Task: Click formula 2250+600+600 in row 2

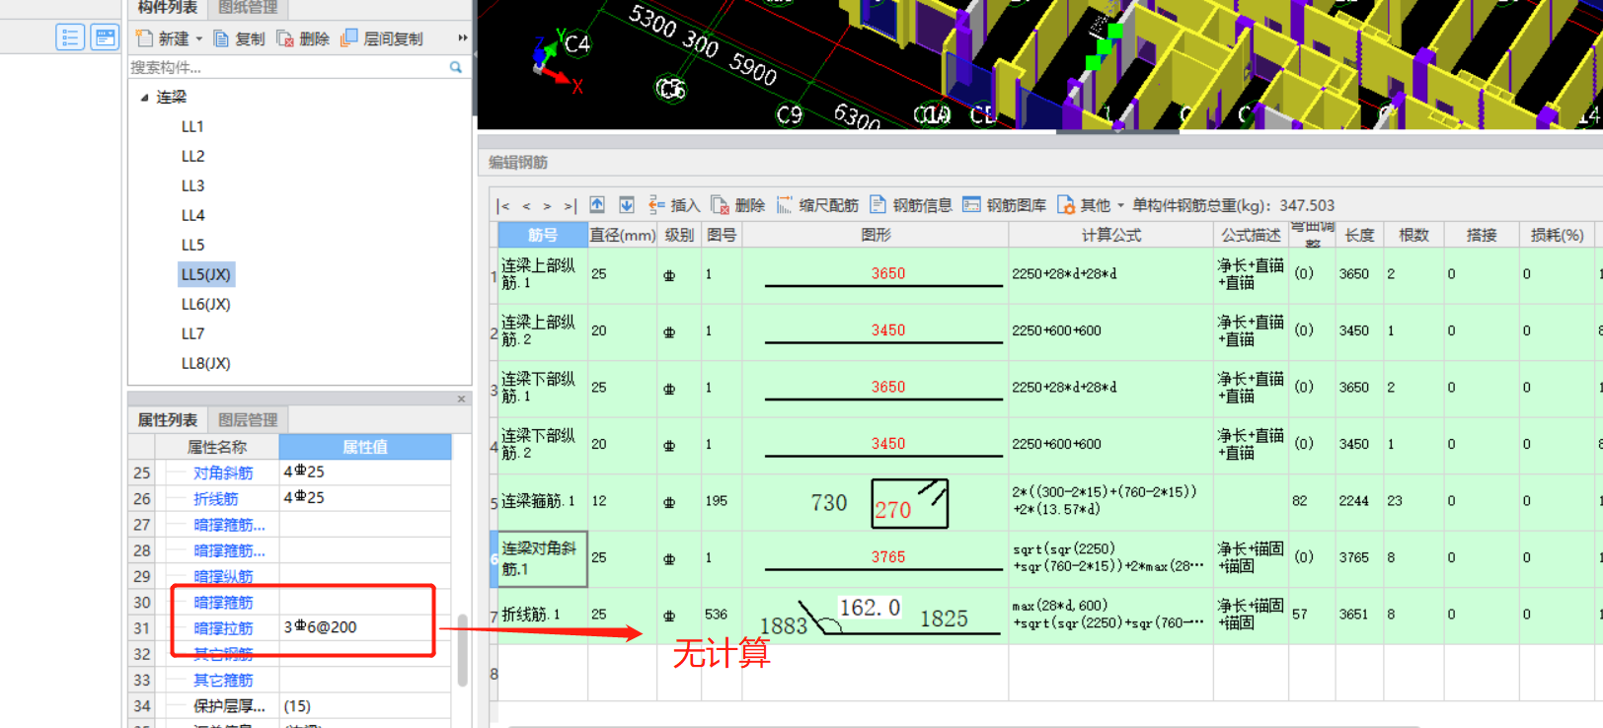Action: pos(1056,330)
